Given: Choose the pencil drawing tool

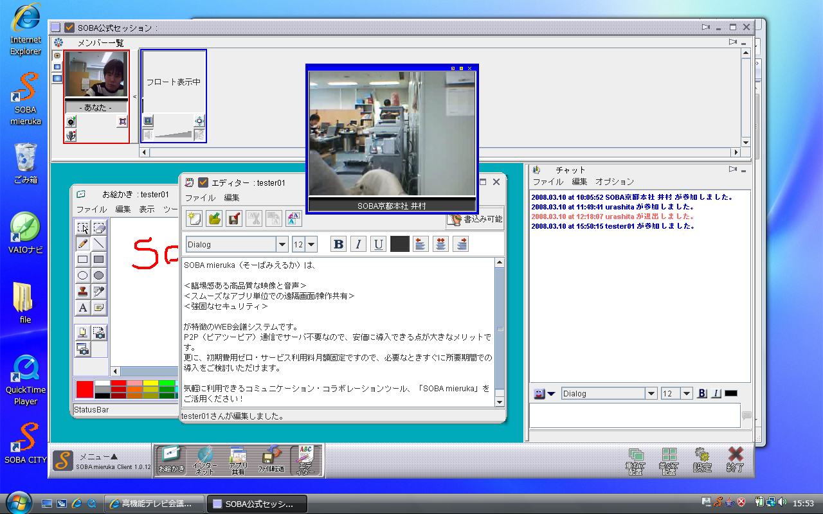Looking at the screenshot, I should pos(83,244).
